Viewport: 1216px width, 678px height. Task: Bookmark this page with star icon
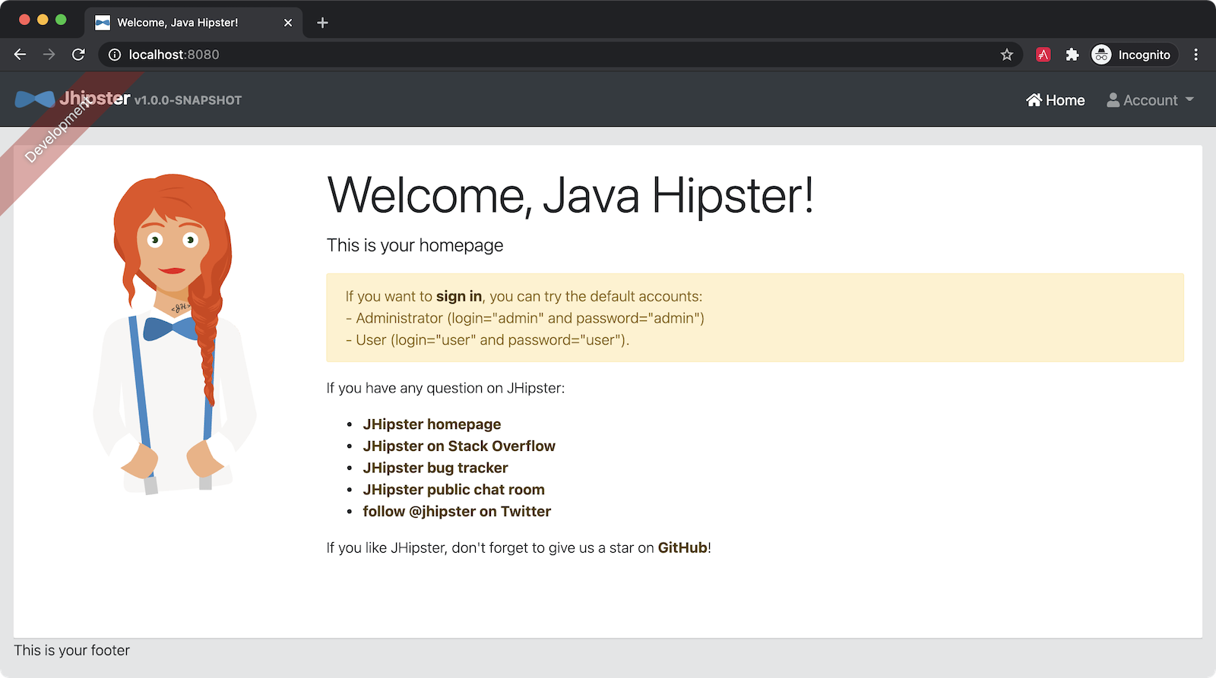(x=1007, y=55)
